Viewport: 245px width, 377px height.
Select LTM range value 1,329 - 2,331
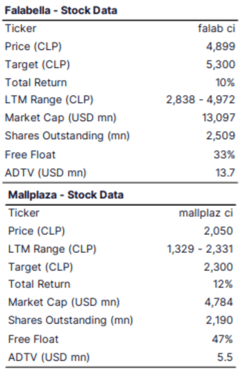pyautogui.click(x=200, y=249)
